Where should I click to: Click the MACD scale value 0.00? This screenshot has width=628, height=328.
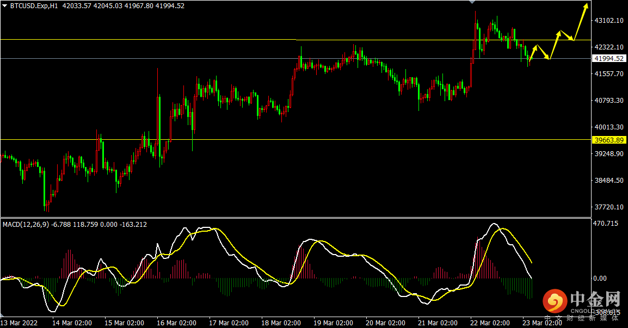pyautogui.click(x=600, y=279)
